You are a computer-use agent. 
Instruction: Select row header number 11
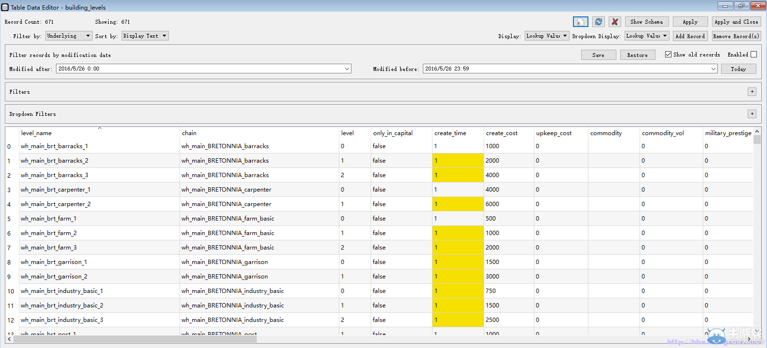12,306
